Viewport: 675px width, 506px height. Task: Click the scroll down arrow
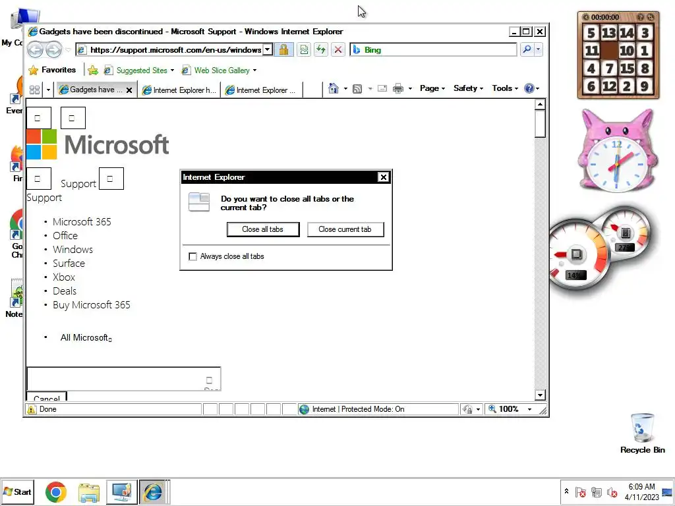tap(540, 395)
